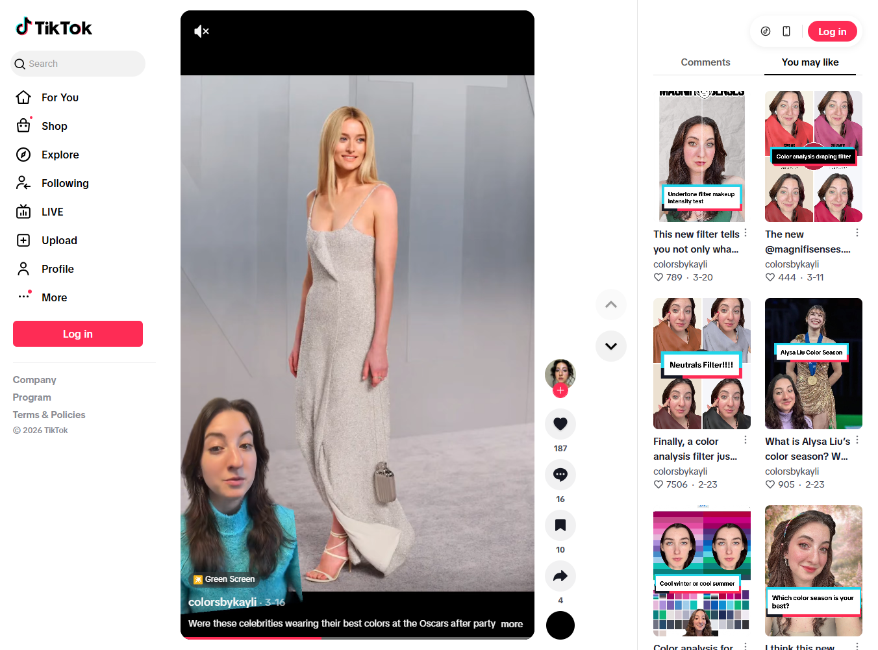Click the TikTok logo
This screenshot has width=878, height=650.
(54, 27)
